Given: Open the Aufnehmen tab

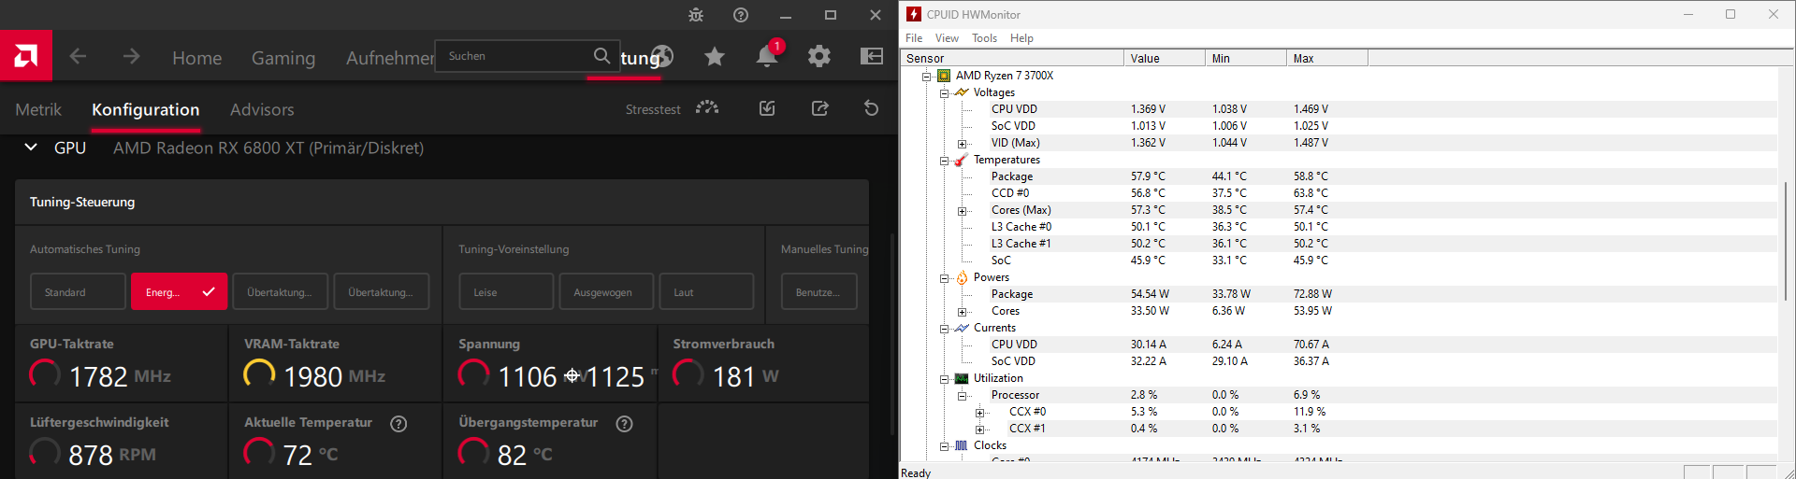Looking at the screenshot, I should click(390, 58).
